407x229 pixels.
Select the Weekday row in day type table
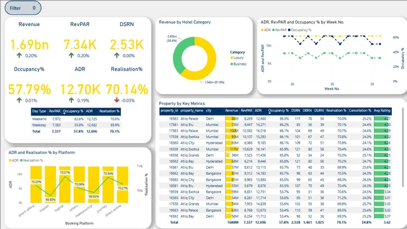[x=76, y=125]
